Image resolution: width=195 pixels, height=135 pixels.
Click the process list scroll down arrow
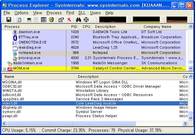click(191, 68)
